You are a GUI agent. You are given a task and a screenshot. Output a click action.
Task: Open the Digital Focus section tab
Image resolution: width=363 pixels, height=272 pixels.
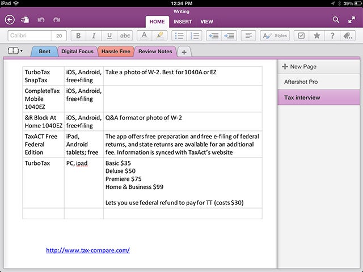pos(77,52)
